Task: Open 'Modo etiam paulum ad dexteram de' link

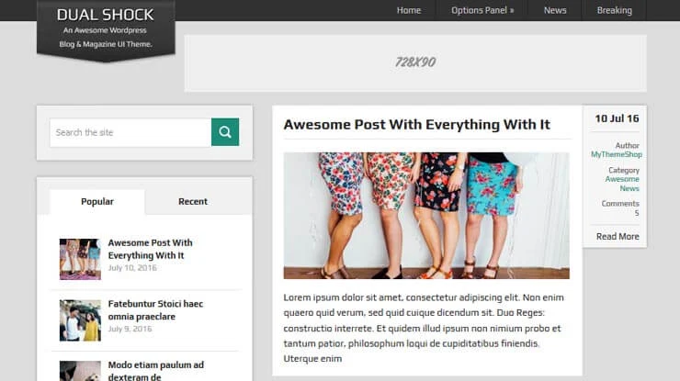Action: click(x=155, y=371)
